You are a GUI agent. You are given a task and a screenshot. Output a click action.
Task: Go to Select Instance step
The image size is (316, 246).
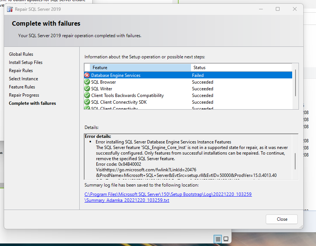coord(23,79)
